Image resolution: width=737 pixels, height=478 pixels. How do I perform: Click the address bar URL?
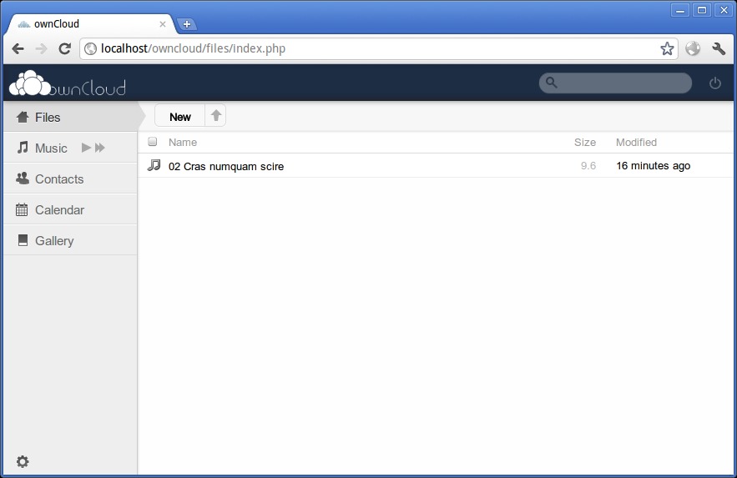coord(193,48)
